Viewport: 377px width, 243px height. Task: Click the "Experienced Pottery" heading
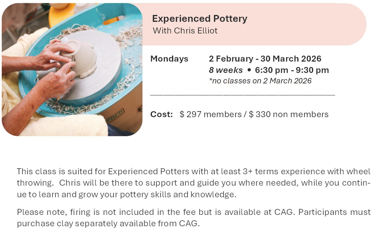(x=200, y=19)
